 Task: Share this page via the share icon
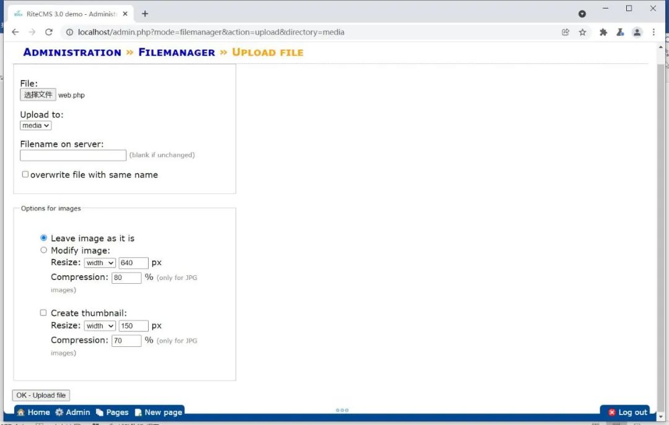pyautogui.click(x=566, y=32)
